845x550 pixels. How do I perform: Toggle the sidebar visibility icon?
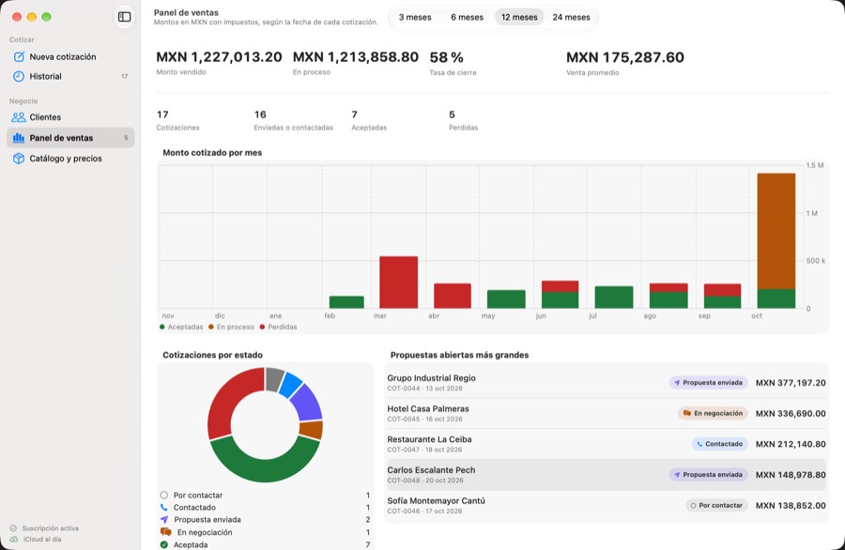(x=124, y=17)
